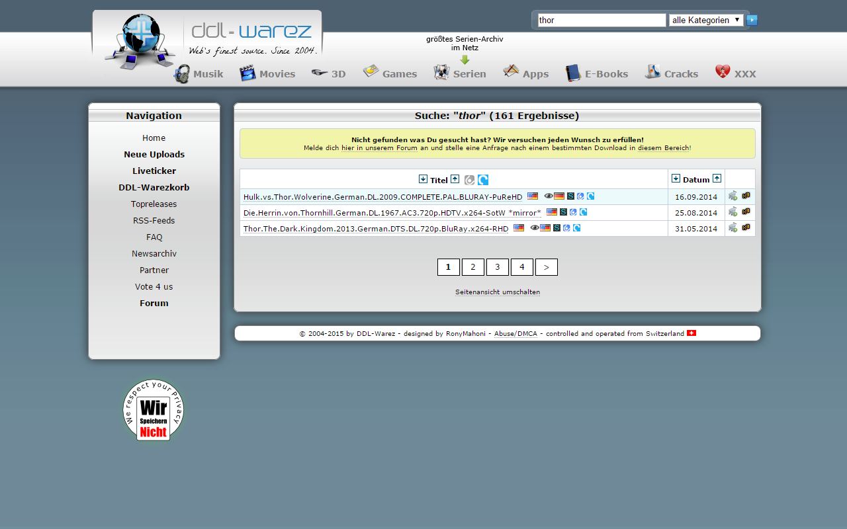Open DDL-Warezkorb in Navigation
Screen dimensions: 847x529
coord(154,188)
